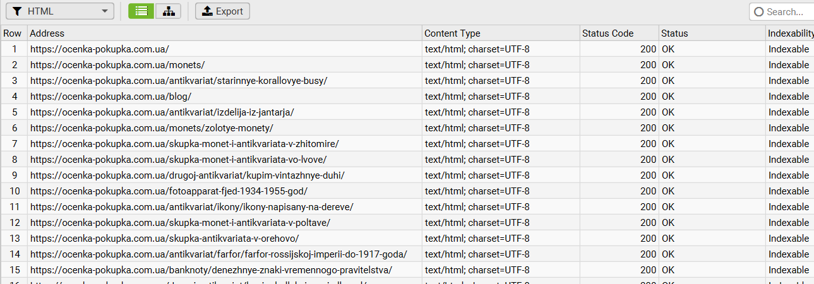
Task: Click the Indexability column header
Action: click(789, 33)
